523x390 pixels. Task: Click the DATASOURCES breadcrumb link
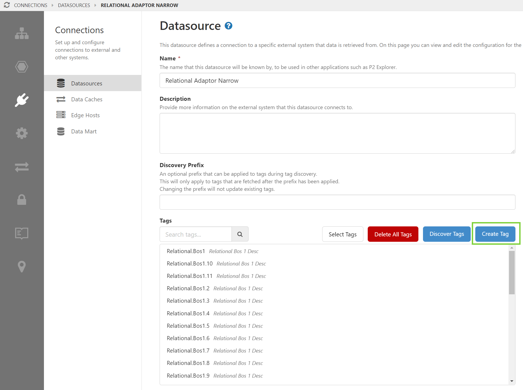74,5
